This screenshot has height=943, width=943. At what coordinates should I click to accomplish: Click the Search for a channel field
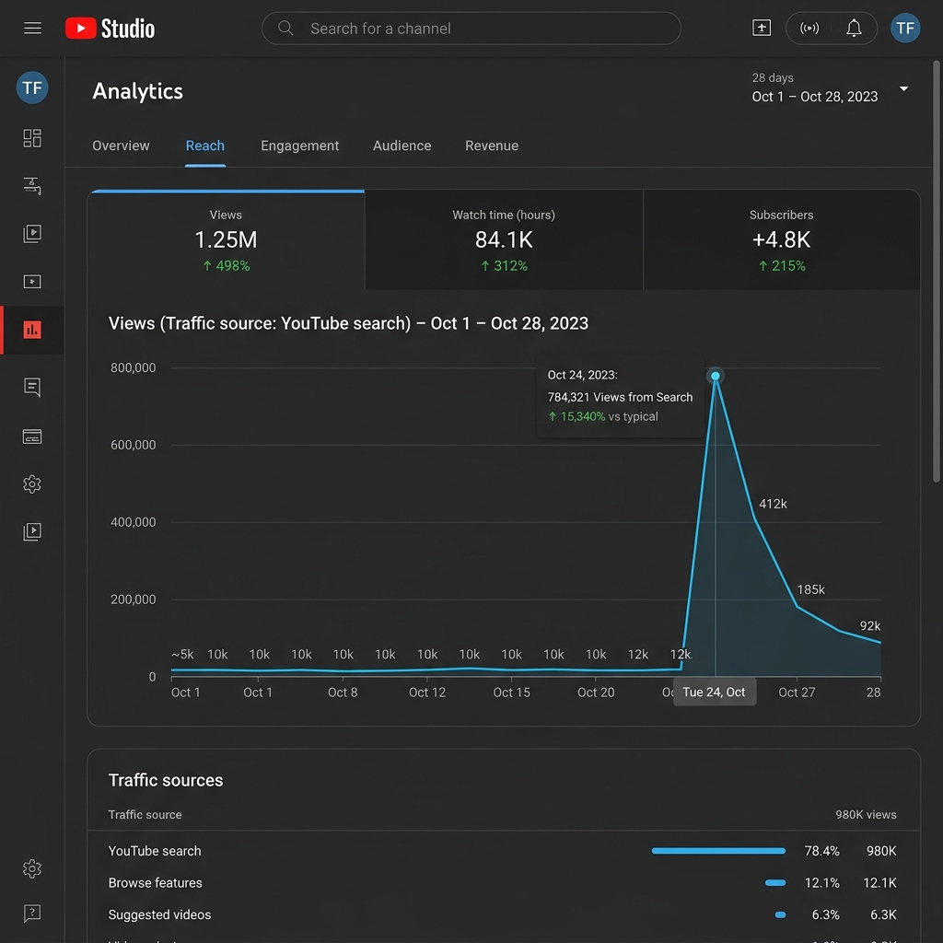[471, 29]
